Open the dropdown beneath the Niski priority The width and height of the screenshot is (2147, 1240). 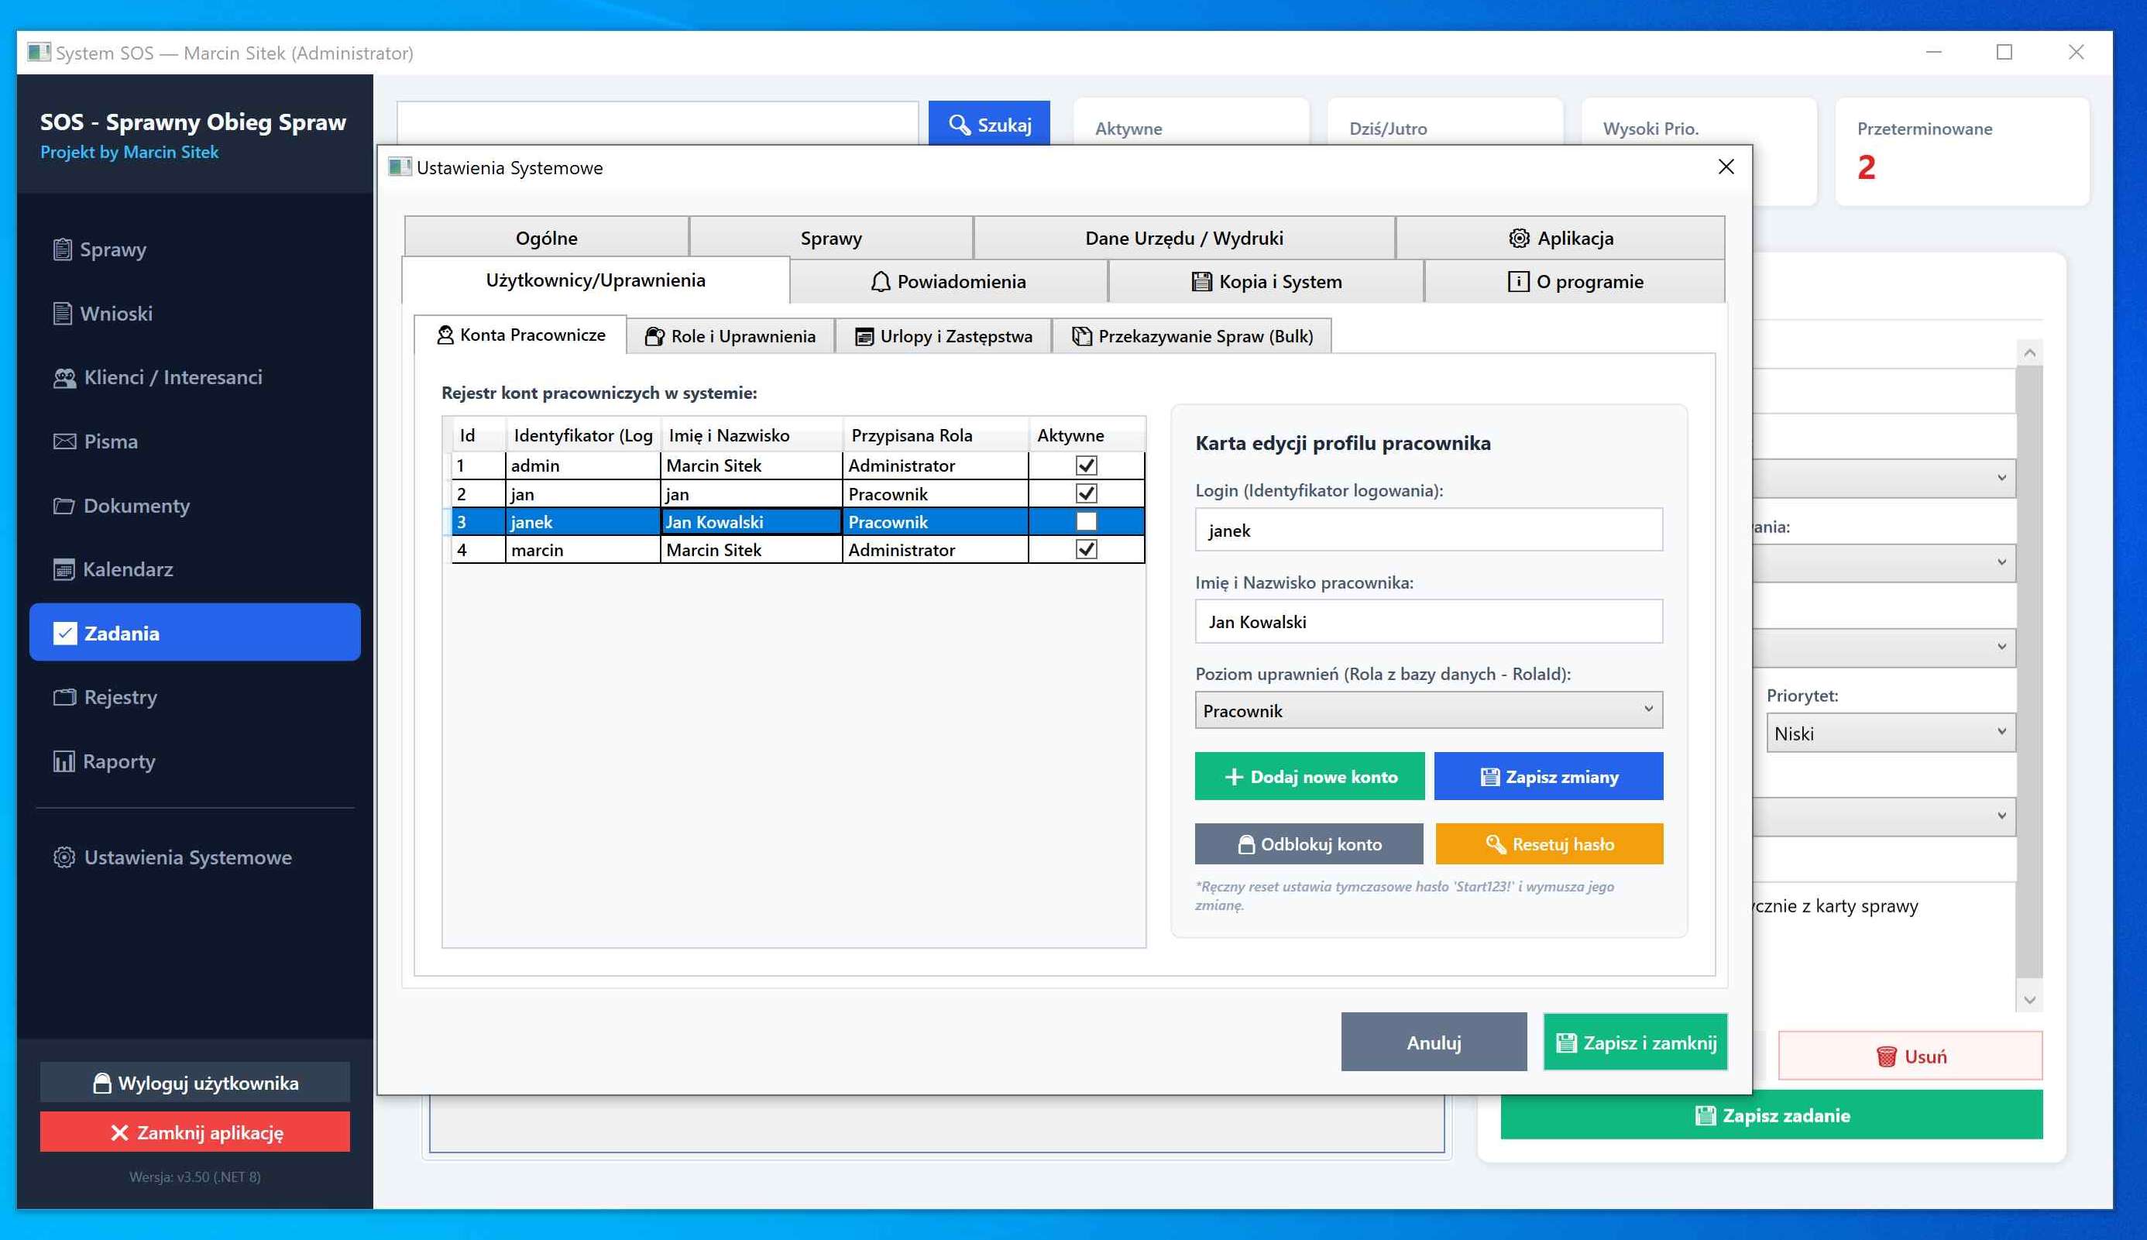(1884, 816)
